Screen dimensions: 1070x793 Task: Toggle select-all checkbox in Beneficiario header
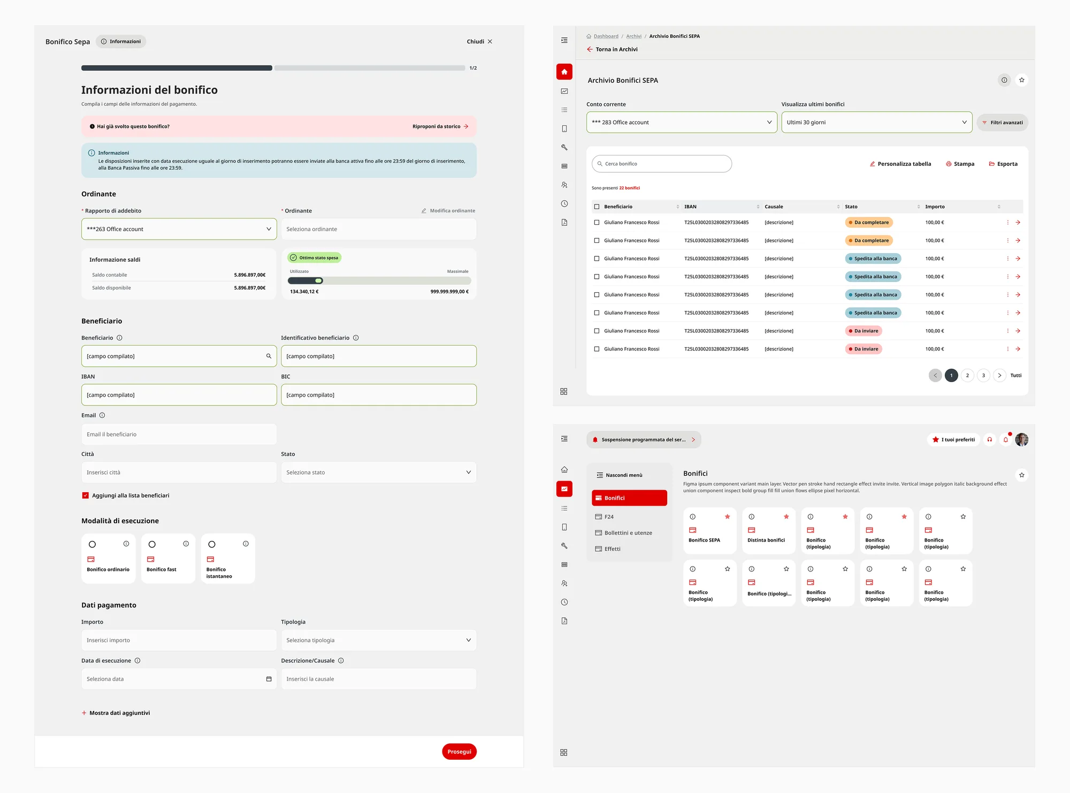coord(597,207)
